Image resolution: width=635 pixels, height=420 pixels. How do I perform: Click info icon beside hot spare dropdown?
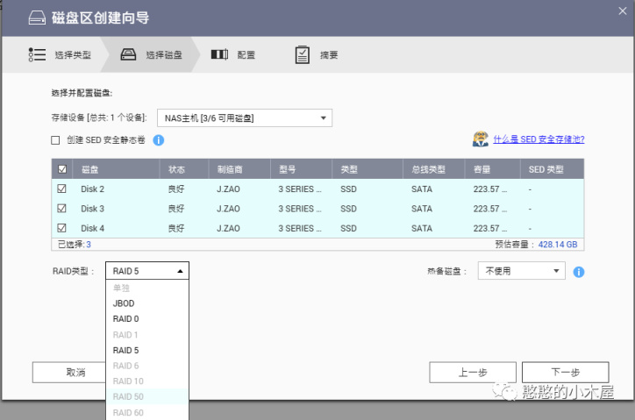pyautogui.click(x=579, y=272)
